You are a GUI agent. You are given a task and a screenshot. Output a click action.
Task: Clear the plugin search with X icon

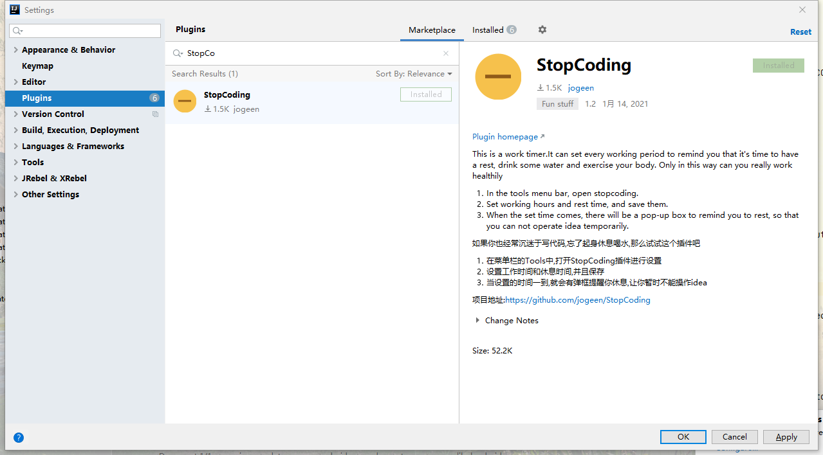[446, 53]
